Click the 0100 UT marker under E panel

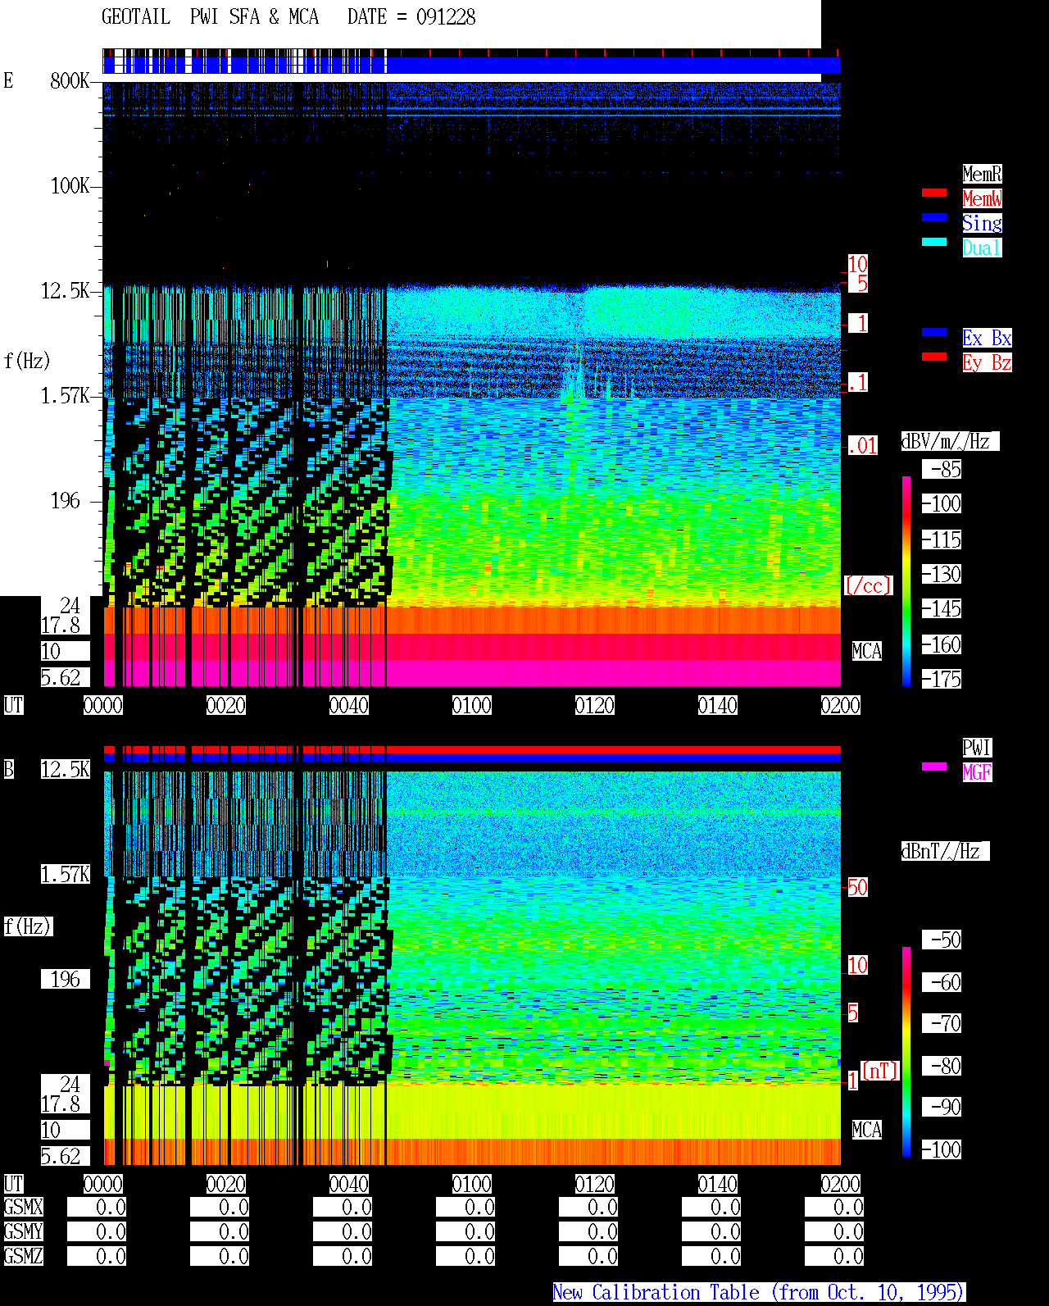tap(472, 705)
